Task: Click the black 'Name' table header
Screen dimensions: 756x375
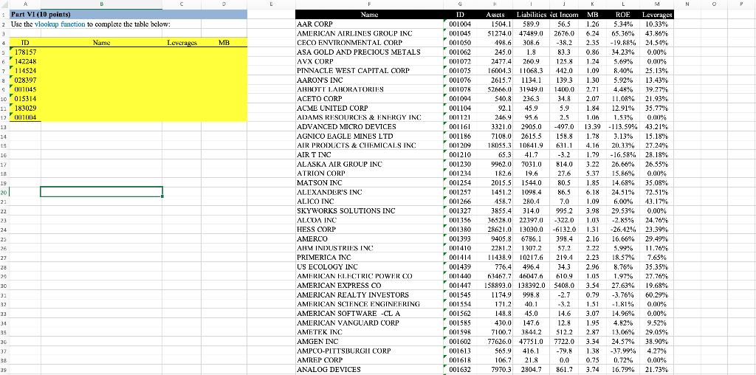Action: point(369,15)
